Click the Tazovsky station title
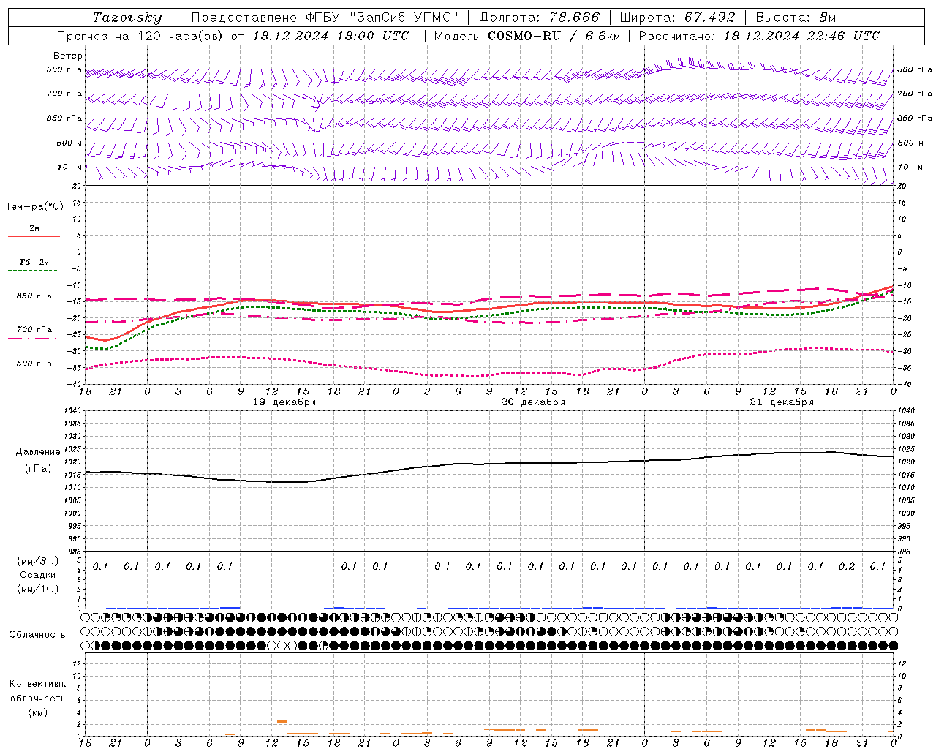 point(127,18)
